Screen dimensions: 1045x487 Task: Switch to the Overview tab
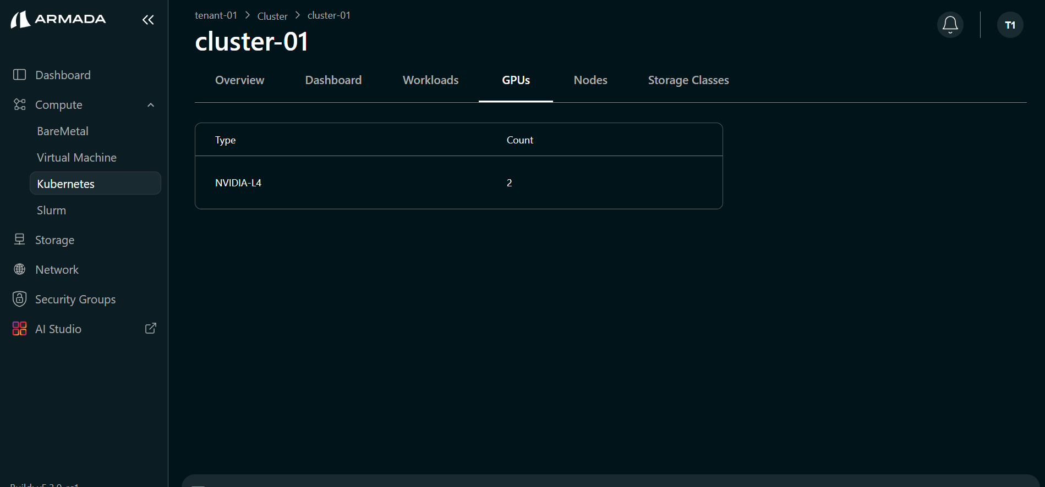[x=239, y=80]
